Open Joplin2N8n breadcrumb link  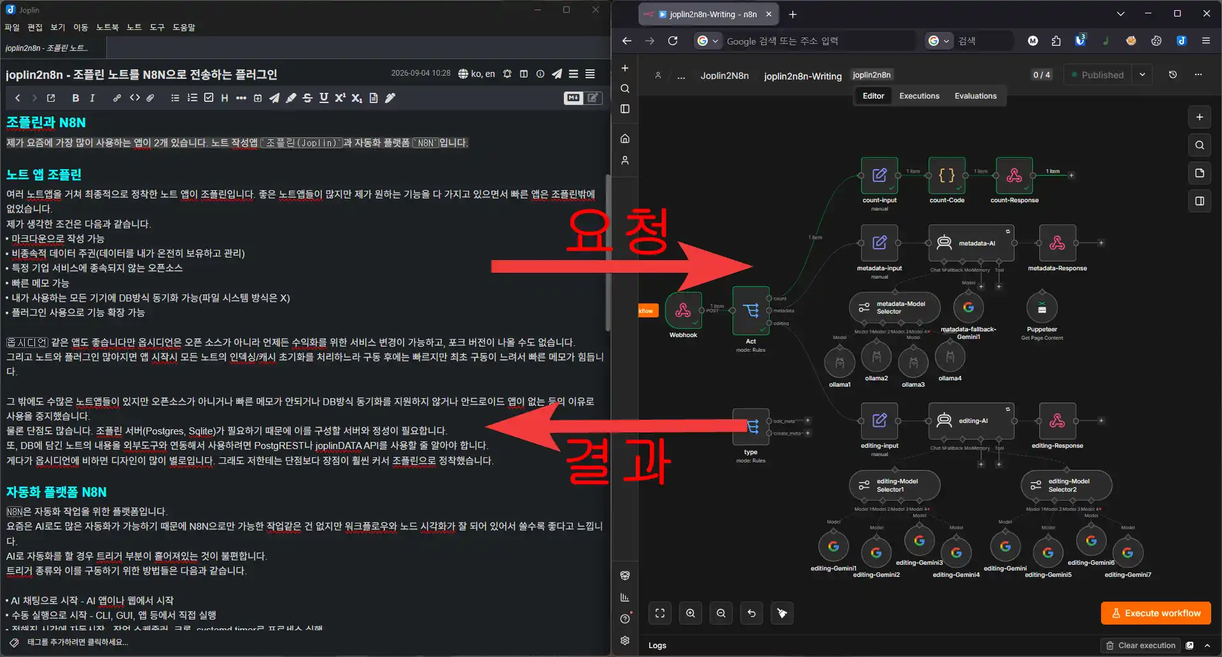724,76
